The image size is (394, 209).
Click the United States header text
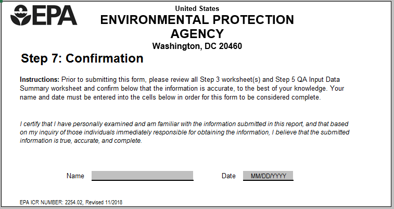[197, 8]
